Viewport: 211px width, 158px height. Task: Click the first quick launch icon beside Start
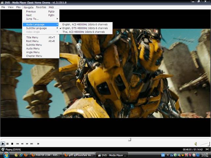pyautogui.click(x=16, y=155)
